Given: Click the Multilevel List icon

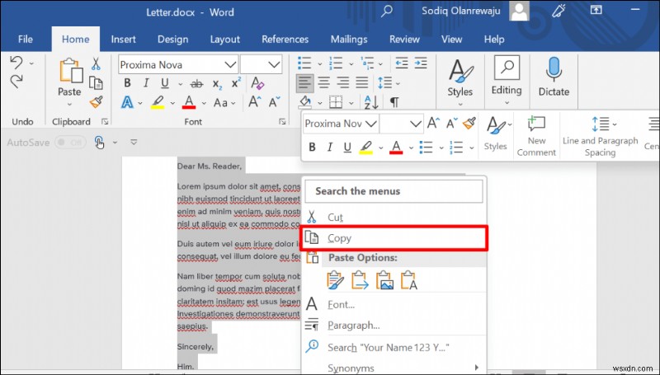Looking at the screenshot, I should (367, 63).
